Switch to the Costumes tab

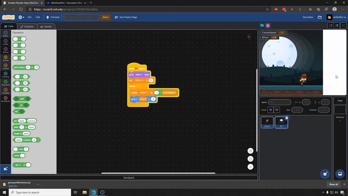27,27
